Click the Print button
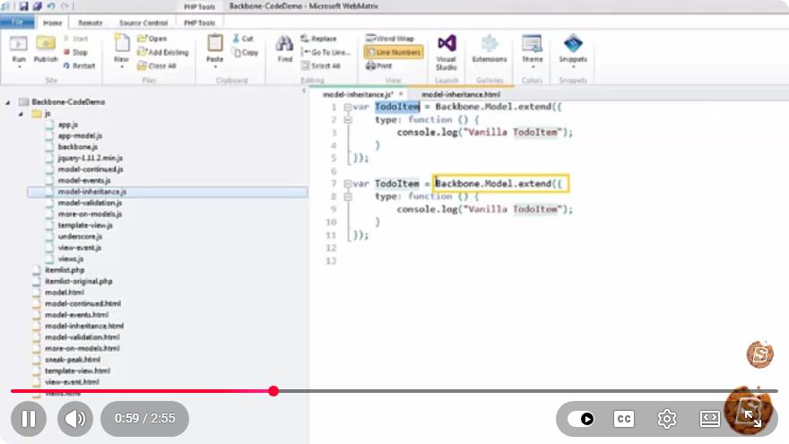 (x=379, y=66)
